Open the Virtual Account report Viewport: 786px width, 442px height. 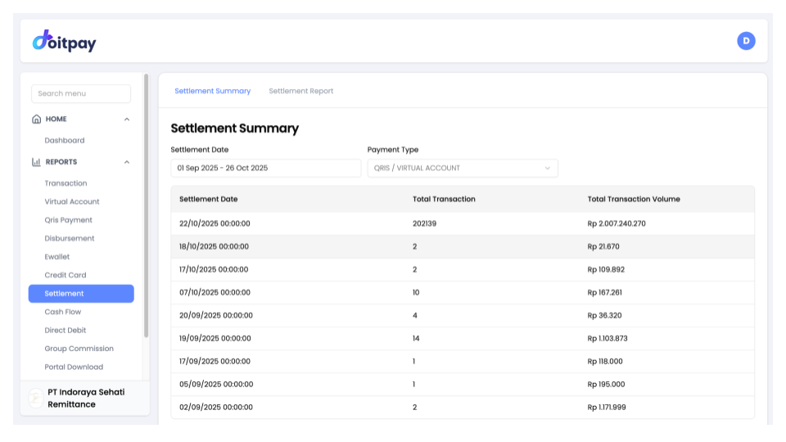[x=72, y=201]
